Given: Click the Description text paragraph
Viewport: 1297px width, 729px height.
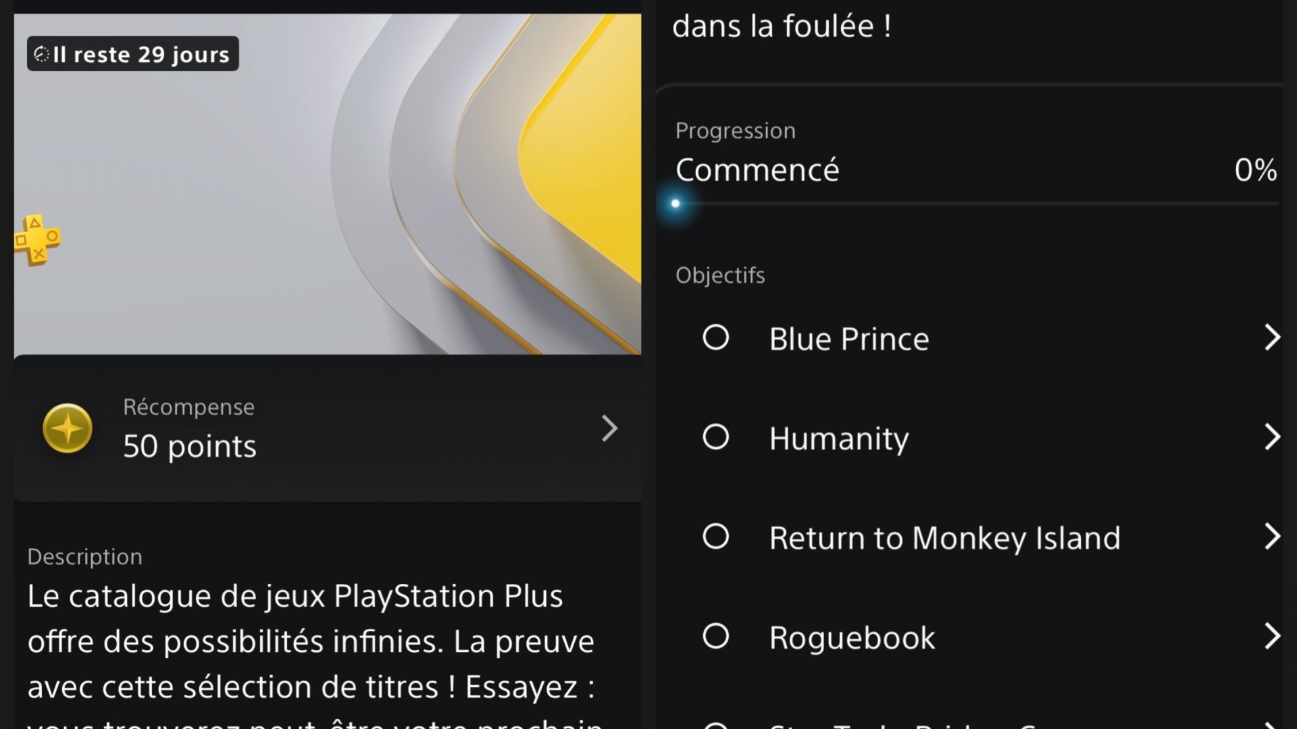Looking at the screenshot, I should coord(315,651).
